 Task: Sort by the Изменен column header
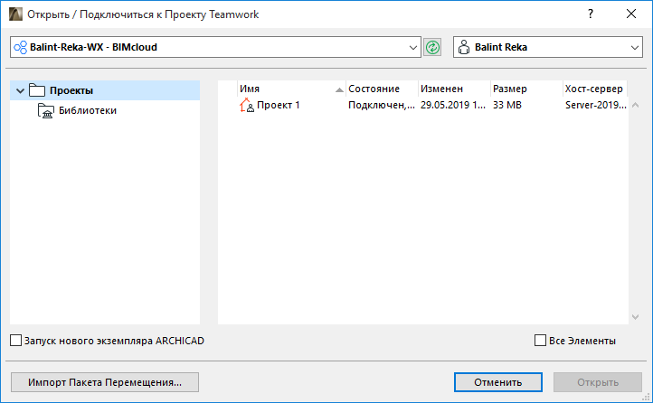coord(454,89)
